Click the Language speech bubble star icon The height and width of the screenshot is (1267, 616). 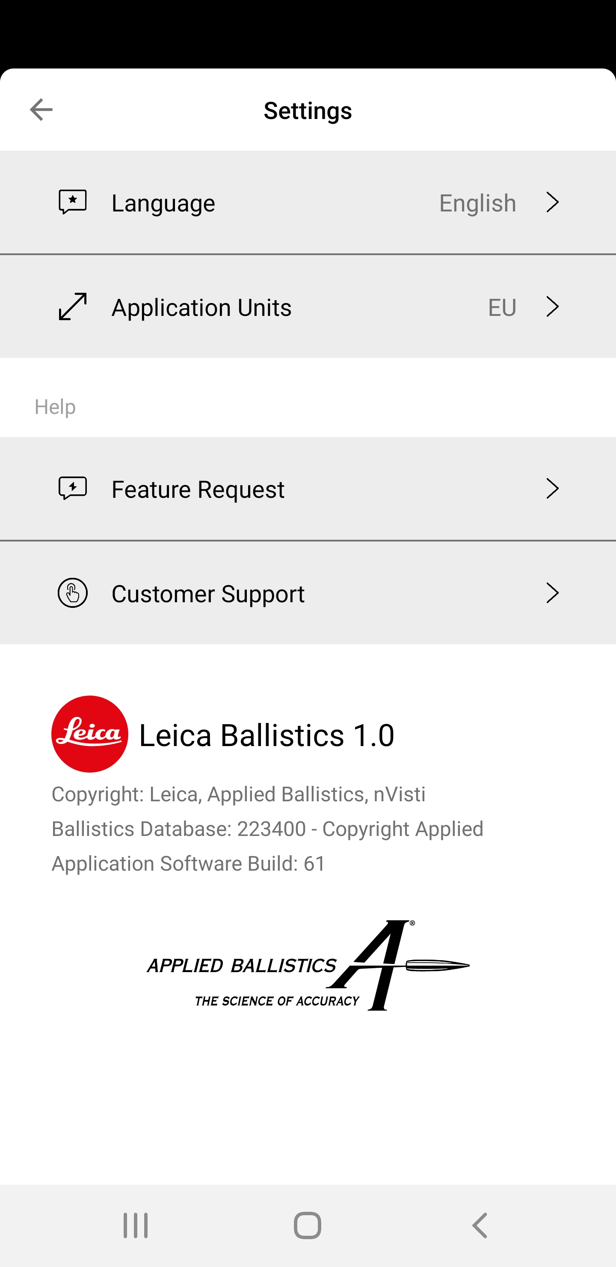[73, 202]
